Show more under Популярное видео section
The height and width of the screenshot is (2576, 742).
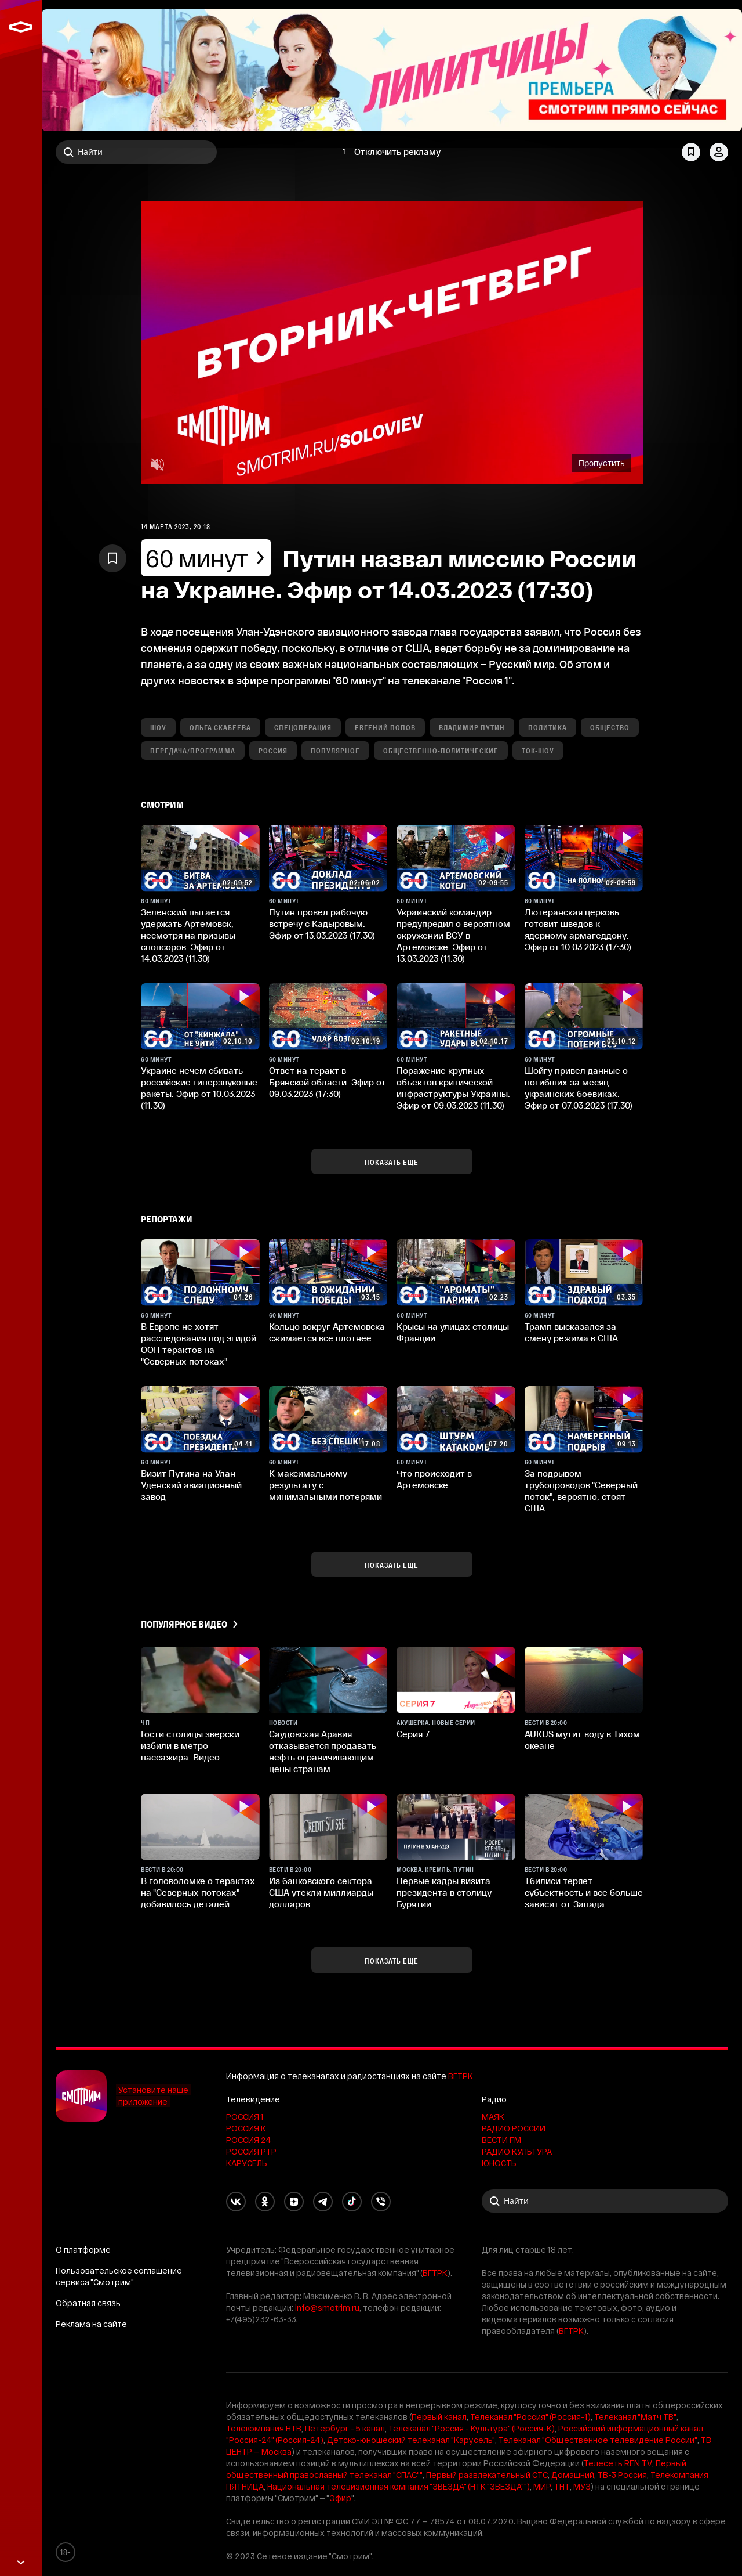(391, 1960)
